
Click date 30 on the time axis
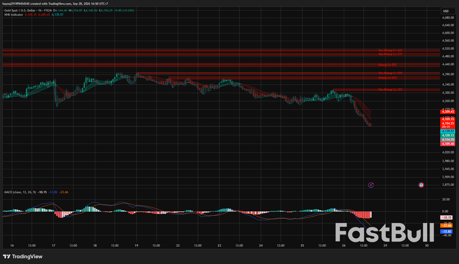tap(427, 246)
